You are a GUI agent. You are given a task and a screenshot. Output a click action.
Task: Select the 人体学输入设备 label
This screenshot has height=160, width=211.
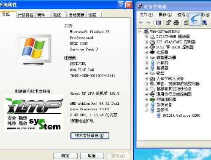[170, 78]
